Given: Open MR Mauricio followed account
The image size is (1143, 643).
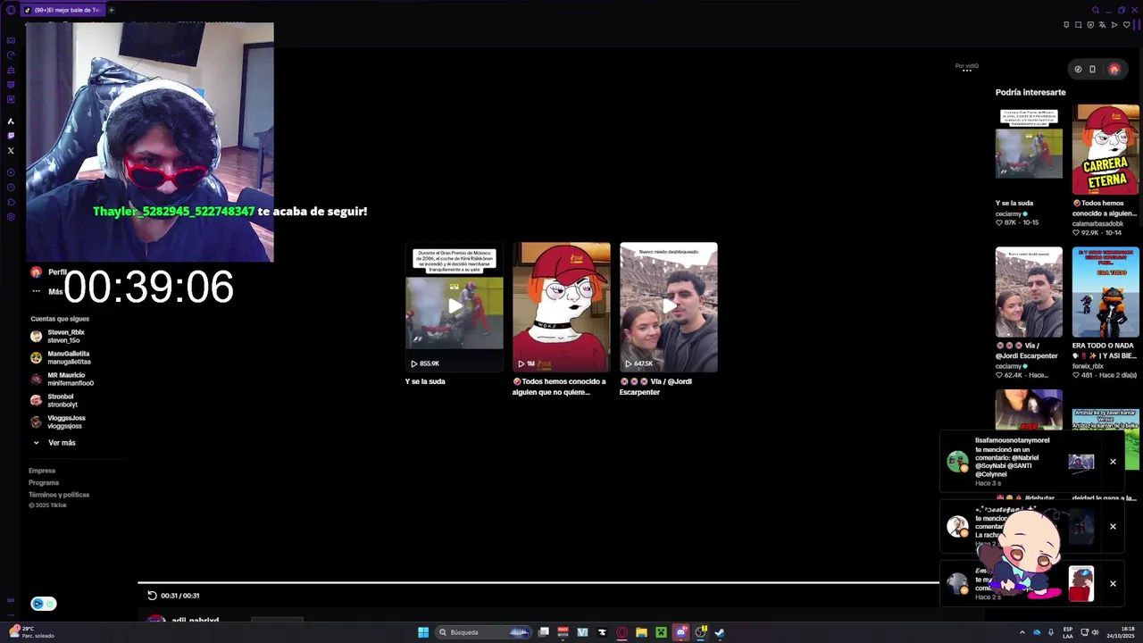Looking at the screenshot, I should point(62,379).
